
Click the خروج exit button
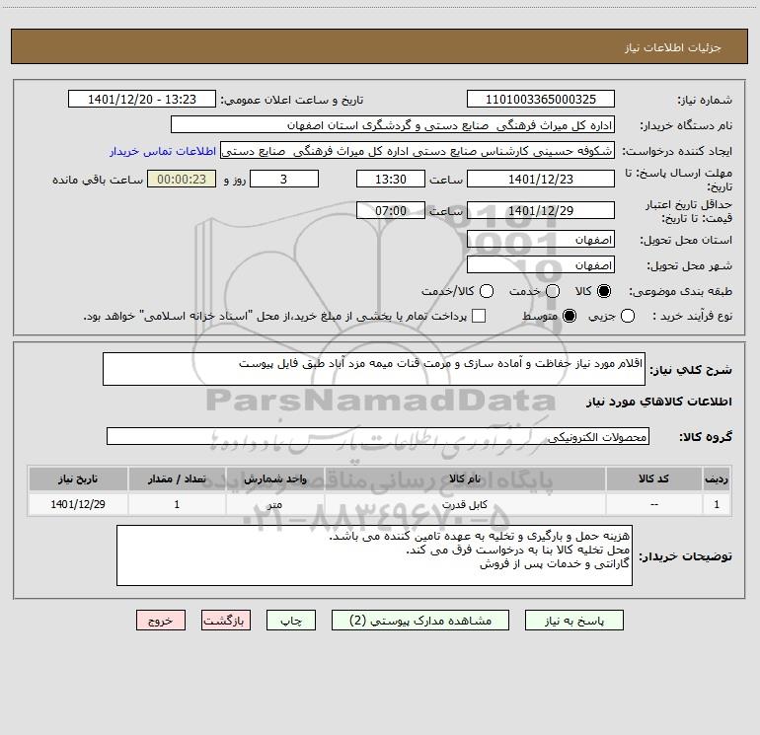(161, 621)
